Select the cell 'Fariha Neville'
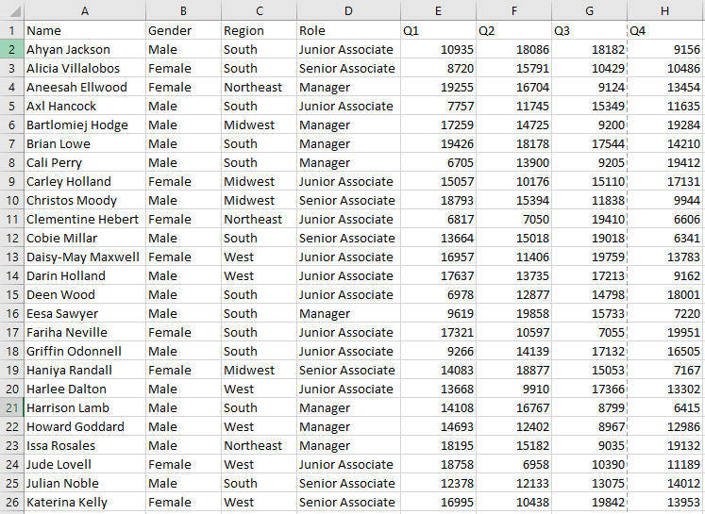This screenshot has width=705, height=514. pyautogui.click(x=85, y=332)
